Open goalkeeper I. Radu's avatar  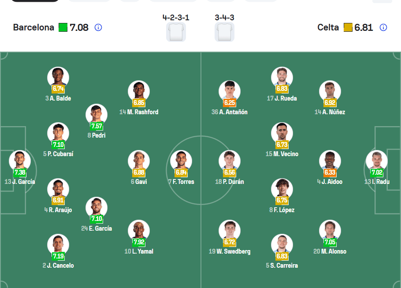click(376, 160)
